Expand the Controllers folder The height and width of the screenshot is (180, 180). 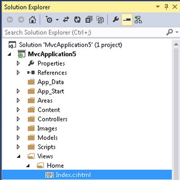(x=18, y=119)
